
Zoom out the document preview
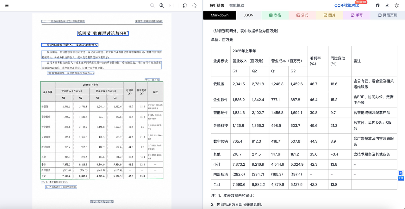pyautogui.click(x=152, y=5)
